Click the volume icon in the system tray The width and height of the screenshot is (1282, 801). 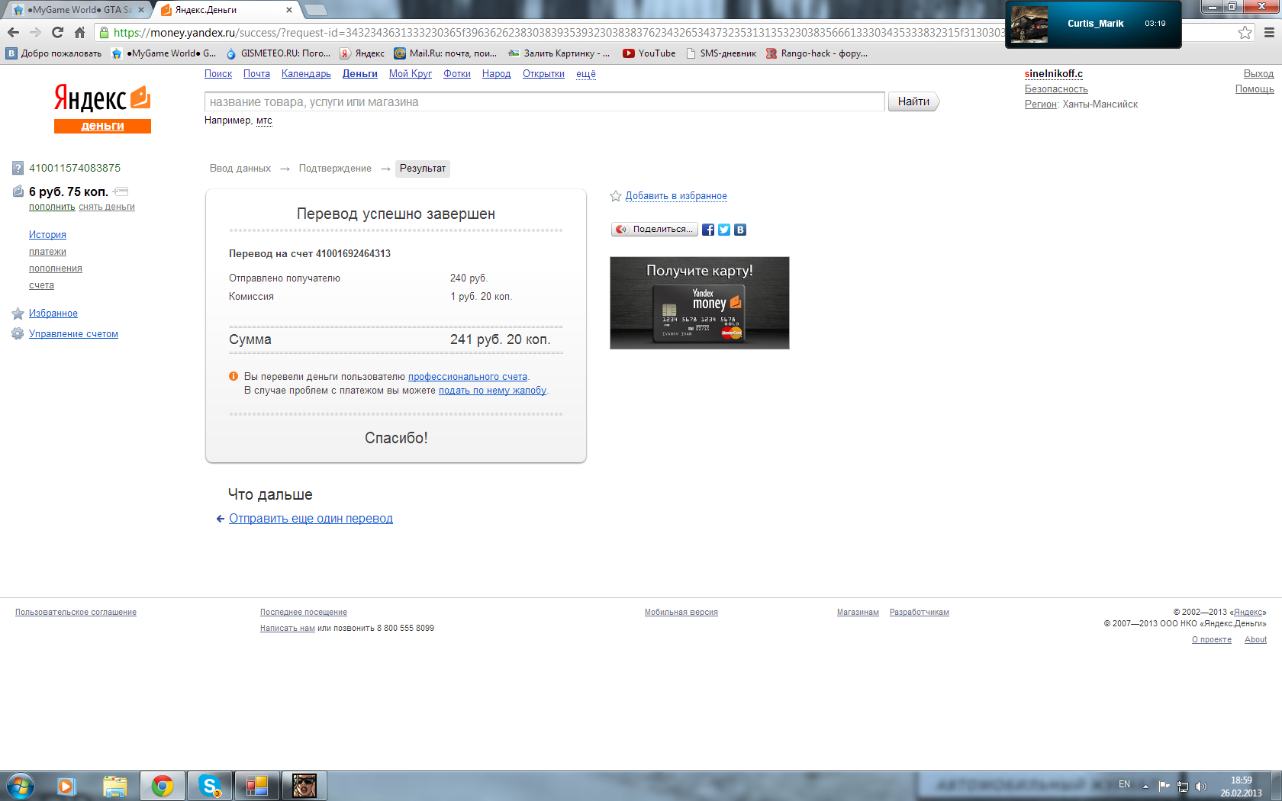point(1201,786)
